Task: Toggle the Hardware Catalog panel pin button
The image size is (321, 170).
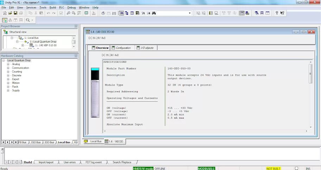Action: [x=76, y=56]
